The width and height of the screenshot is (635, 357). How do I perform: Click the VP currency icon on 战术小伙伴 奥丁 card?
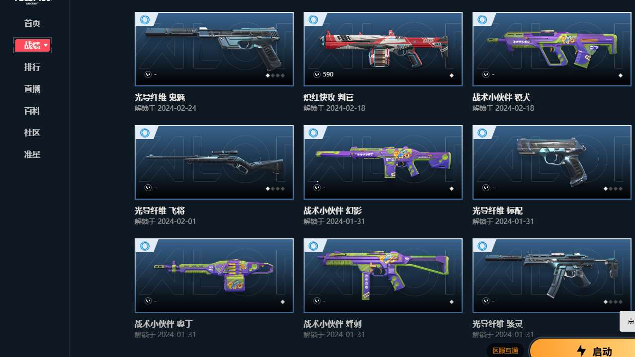pyautogui.click(x=148, y=301)
